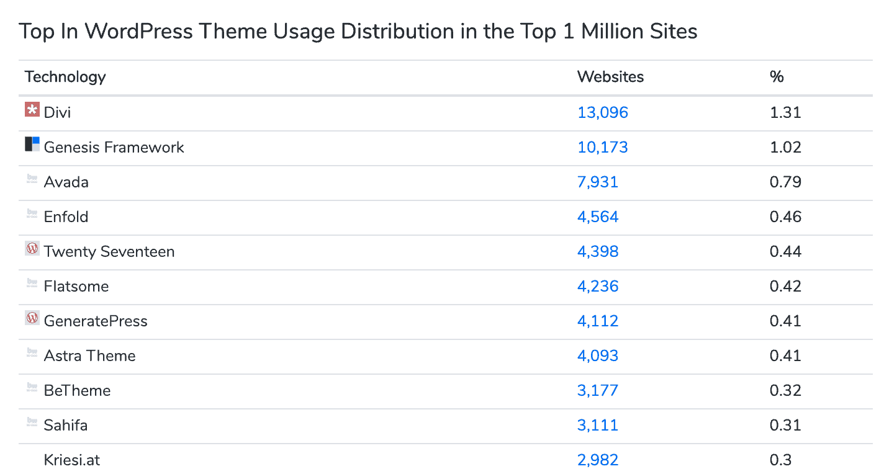Click the 0.79 percentage value
This screenshot has height=474, width=884.
point(785,182)
